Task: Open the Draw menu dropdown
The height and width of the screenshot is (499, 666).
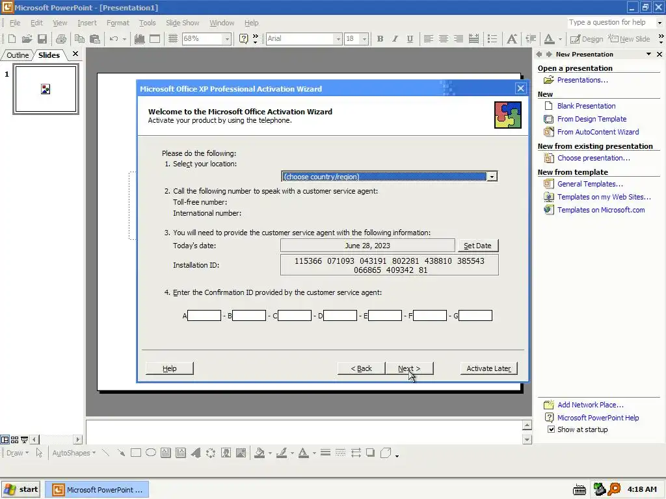Action: point(18,453)
